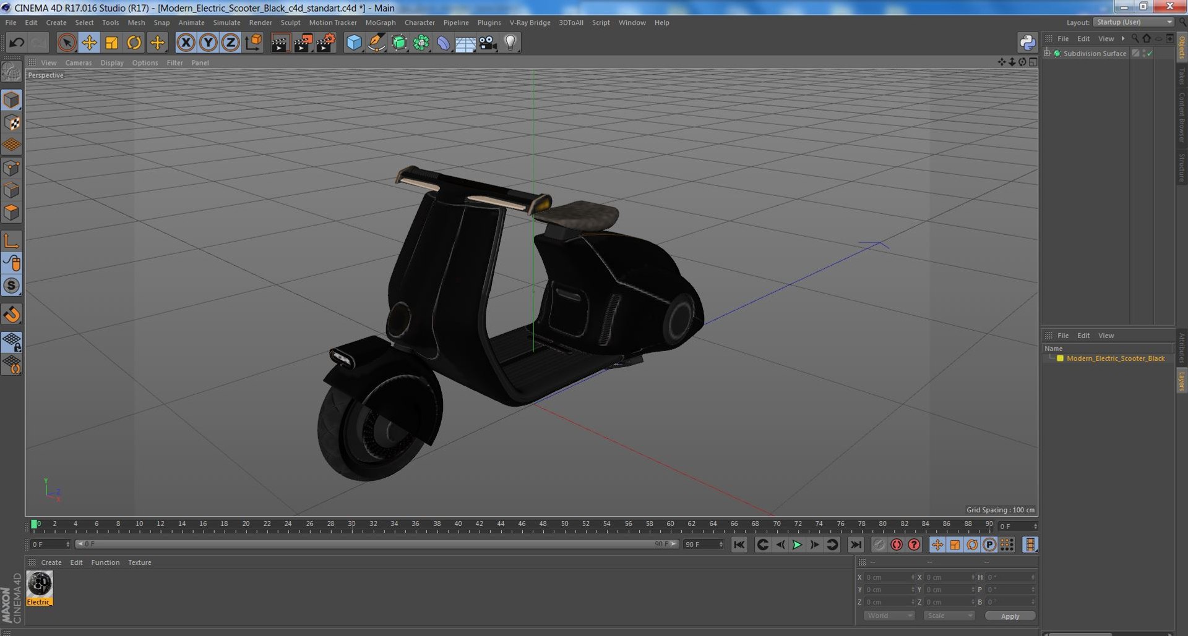The image size is (1188, 636).
Task: Switch to Points mode
Action: tap(11, 167)
